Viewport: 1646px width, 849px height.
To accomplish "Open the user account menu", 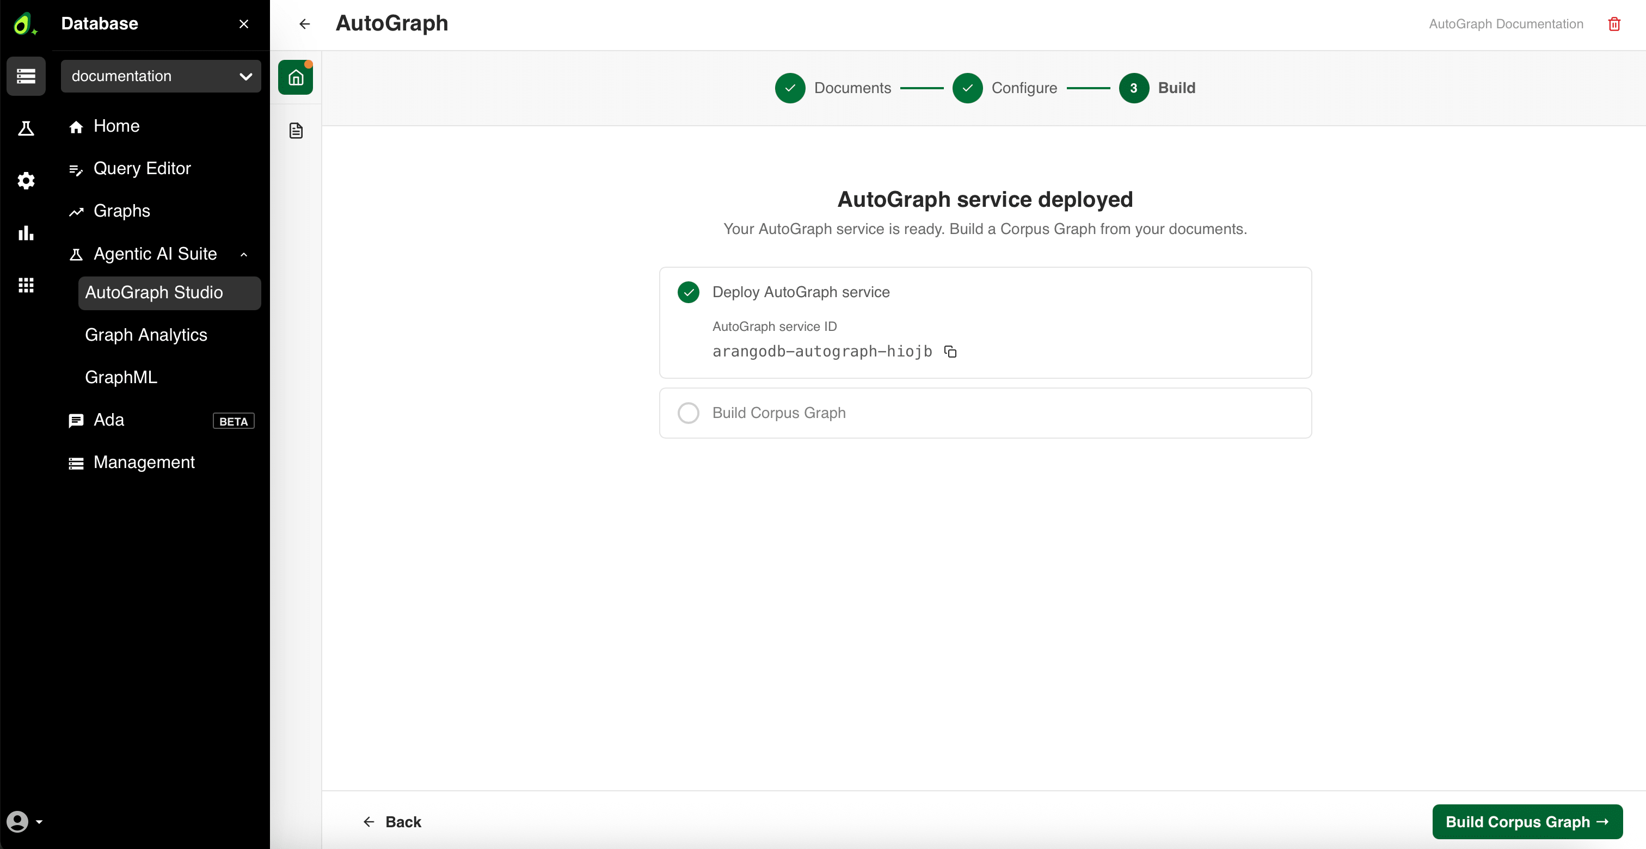I will [x=24, y=822].
